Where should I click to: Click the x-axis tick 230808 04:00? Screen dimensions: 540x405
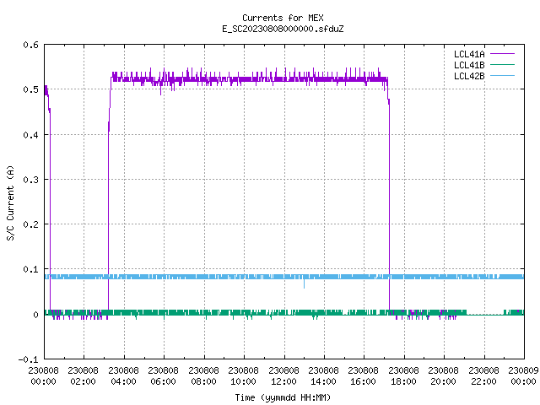click(x=123, y=376)
